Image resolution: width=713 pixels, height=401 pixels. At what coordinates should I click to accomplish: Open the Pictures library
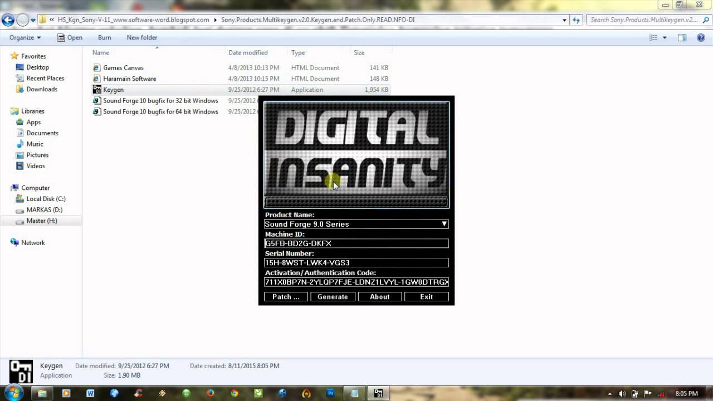click(x=37, y=155)
